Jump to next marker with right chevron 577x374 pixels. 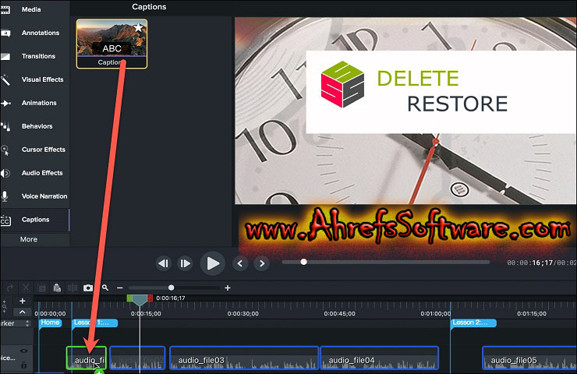pyautogui.click(x=262, y=263)
